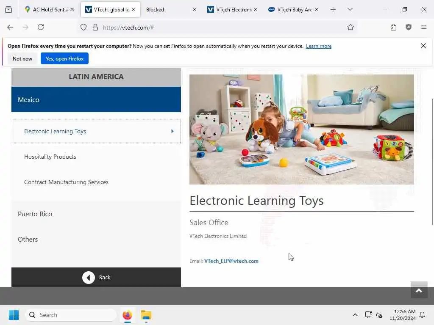Open the site security padlock icon

coord(95,27)
